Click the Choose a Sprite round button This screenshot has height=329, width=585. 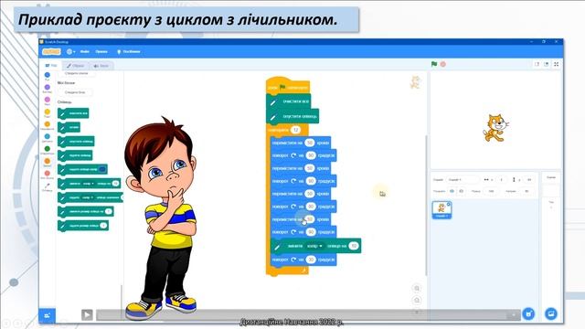click(528, 313)
